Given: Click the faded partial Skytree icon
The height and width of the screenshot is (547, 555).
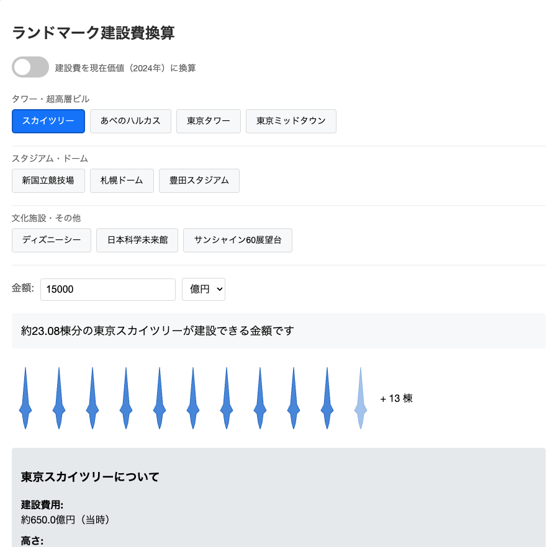Looking at the screenshot, I should click(x=361, y=398).
